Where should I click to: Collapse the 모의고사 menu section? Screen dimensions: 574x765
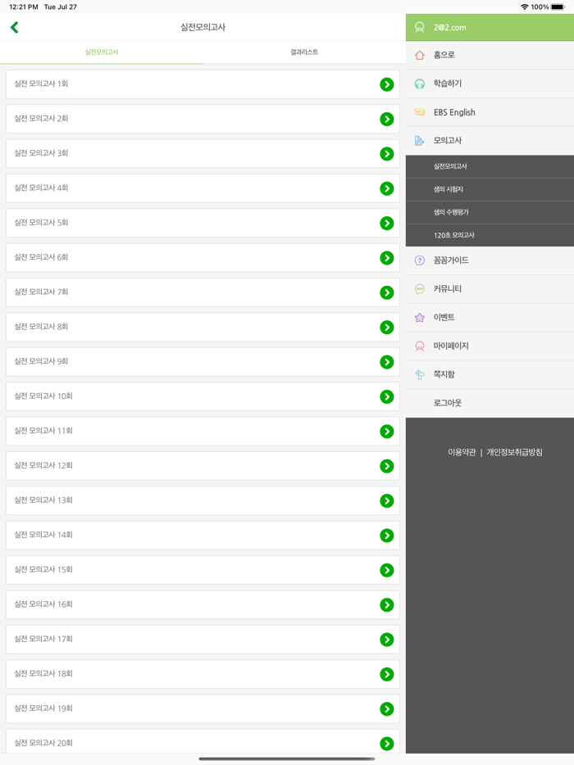490,141
